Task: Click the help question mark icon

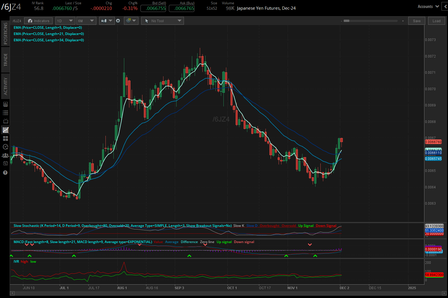Action: click(5, 173)
